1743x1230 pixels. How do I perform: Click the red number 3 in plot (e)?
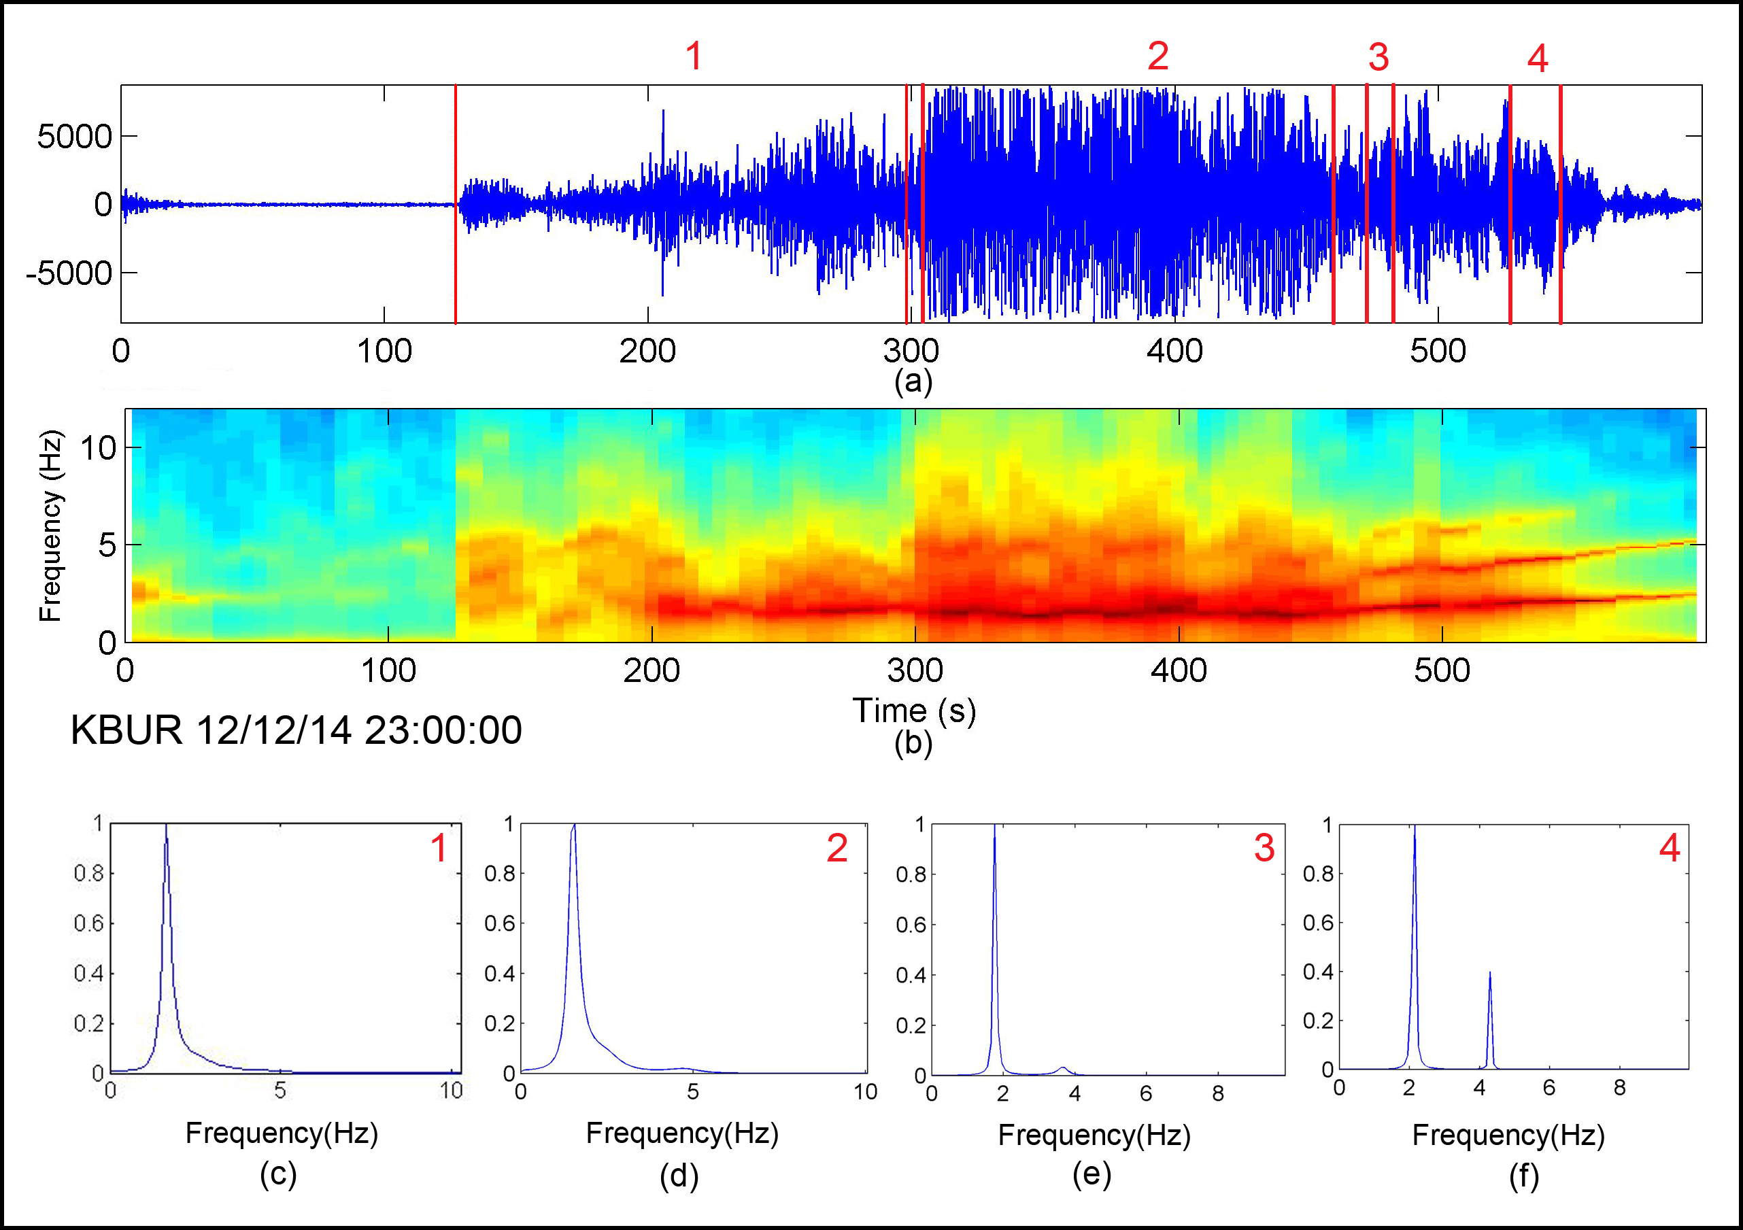(1264, 848)
